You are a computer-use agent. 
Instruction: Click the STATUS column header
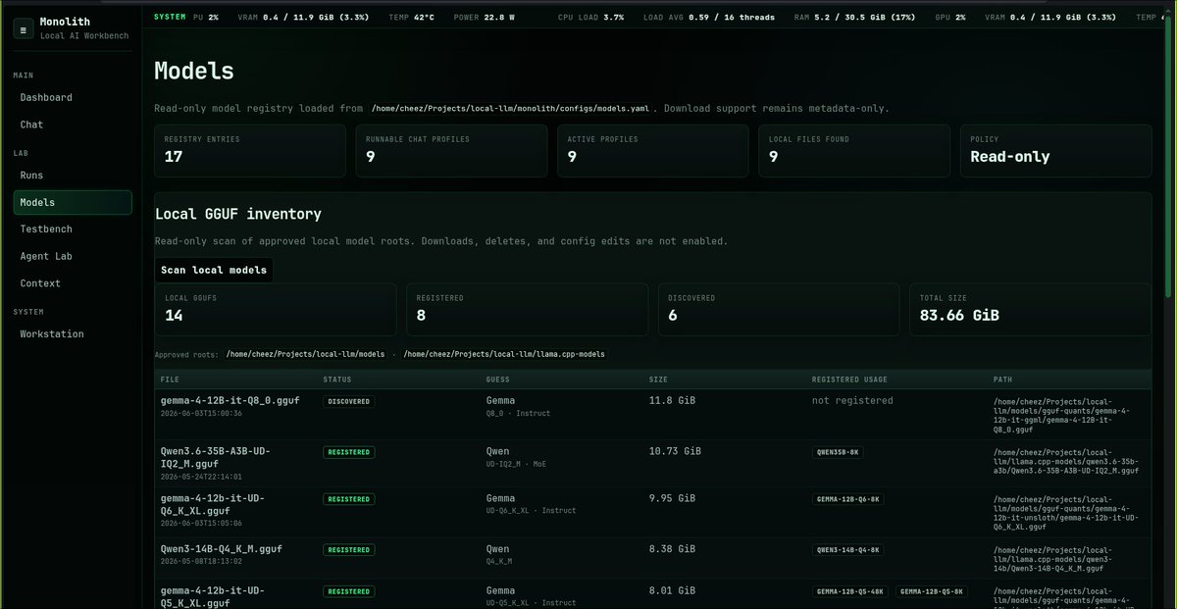click(x=336, y=379)
